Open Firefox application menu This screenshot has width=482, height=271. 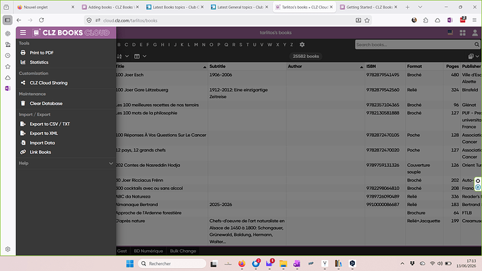click(474, 20)
